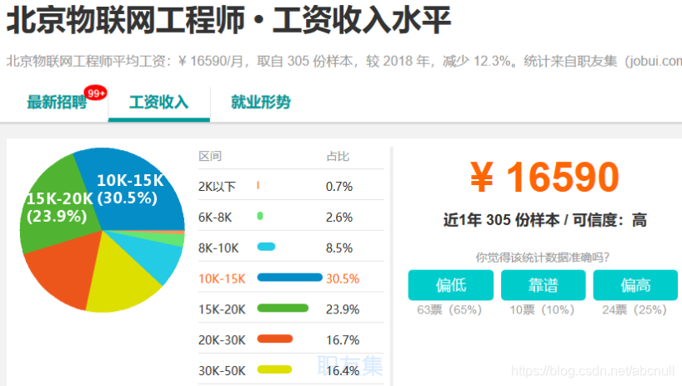Click the 2.6% percentage value
682x386 pixels.
tap(339, 218)
